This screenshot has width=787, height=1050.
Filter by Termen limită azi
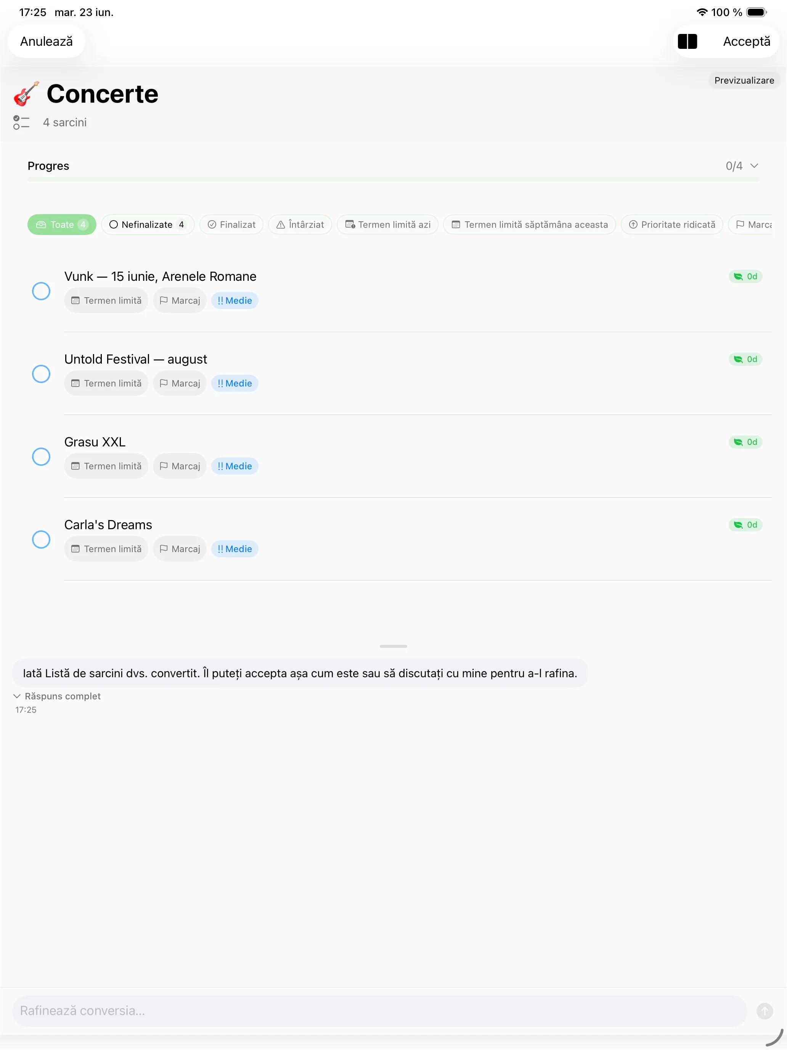pos(387,224)
